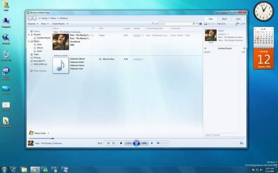This screenshot has height=173, width=278.
Task: Switch to Now Playing mode icon
Action: pyautogui.click(x=241, y=143)
